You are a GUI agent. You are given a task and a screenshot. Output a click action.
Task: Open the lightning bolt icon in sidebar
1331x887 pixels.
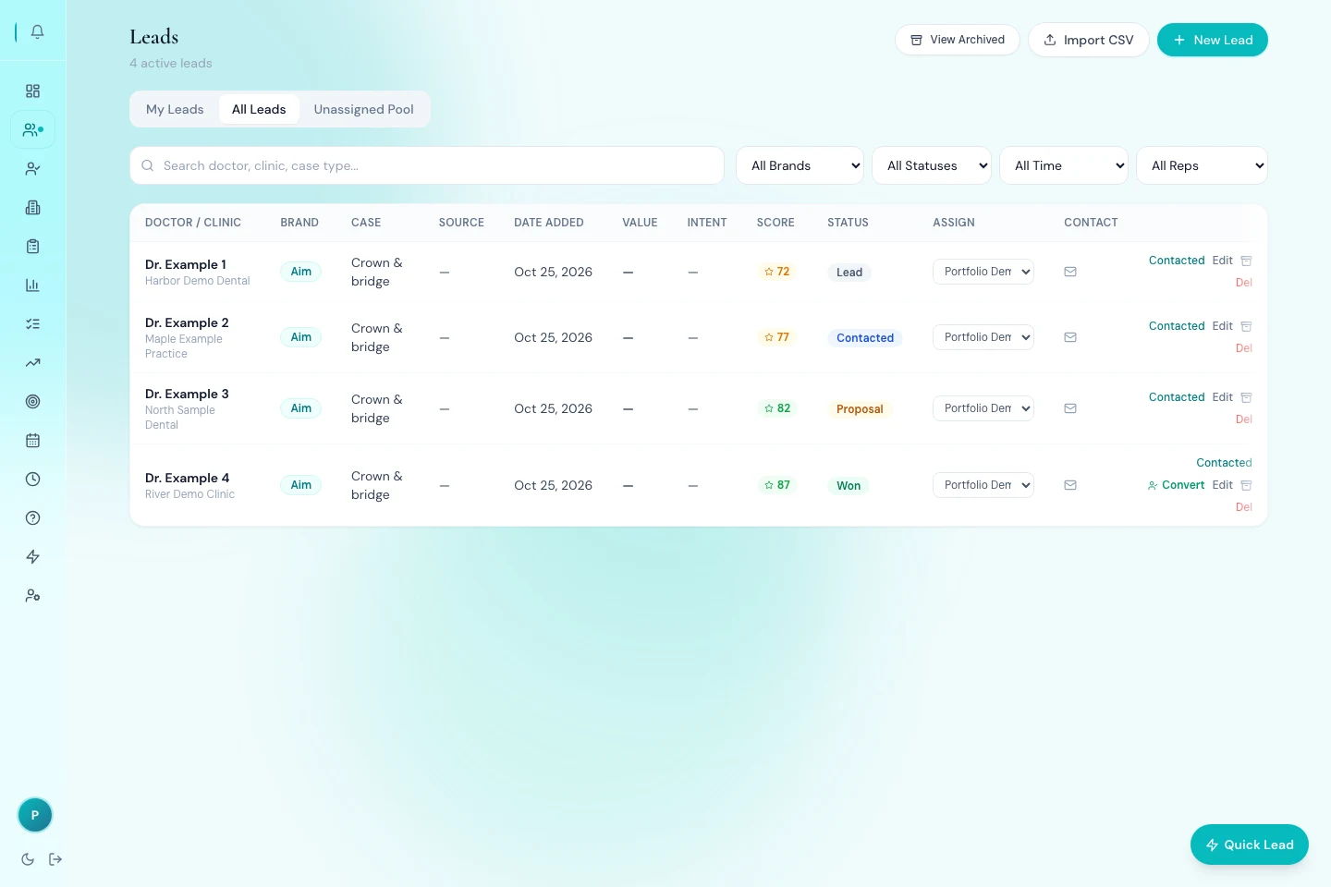coord(32,556)
